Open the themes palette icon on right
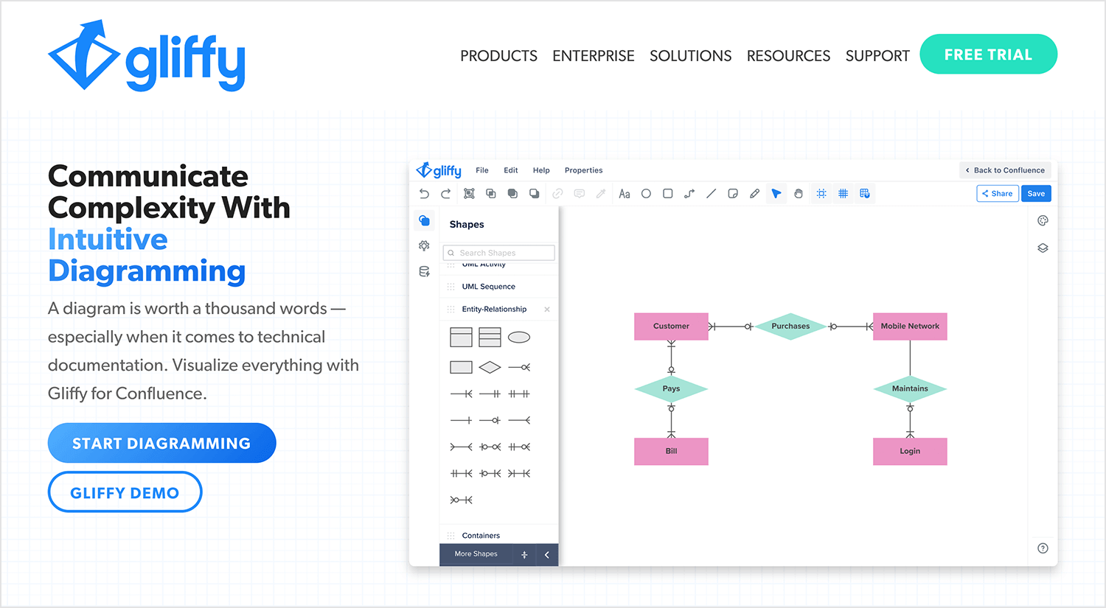The width and height of the screenshot is (1106, 608). coord(1043,220)
